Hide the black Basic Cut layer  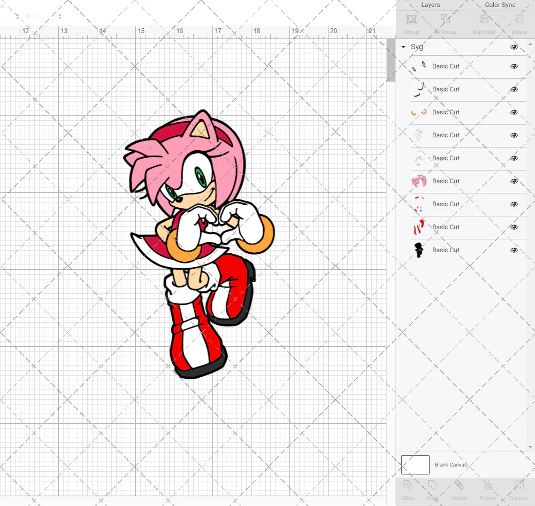[514, 250]
